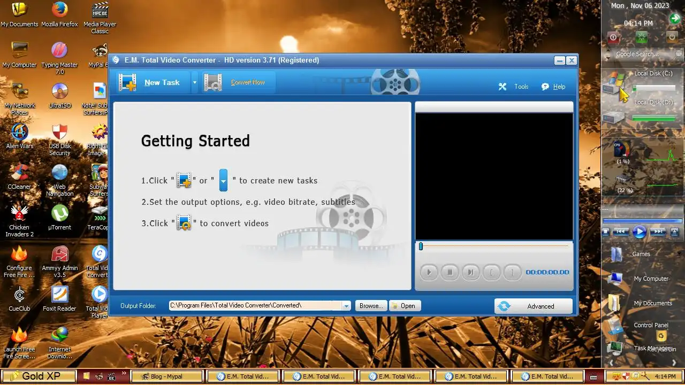The height and width of the screenshot is (385, 685).
Task: Select the Launch Free Fire Screen icon
Action: (x=19, y=343)
